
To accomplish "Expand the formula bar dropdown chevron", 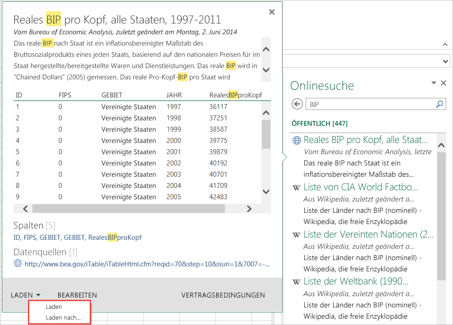I will point(445,61).
